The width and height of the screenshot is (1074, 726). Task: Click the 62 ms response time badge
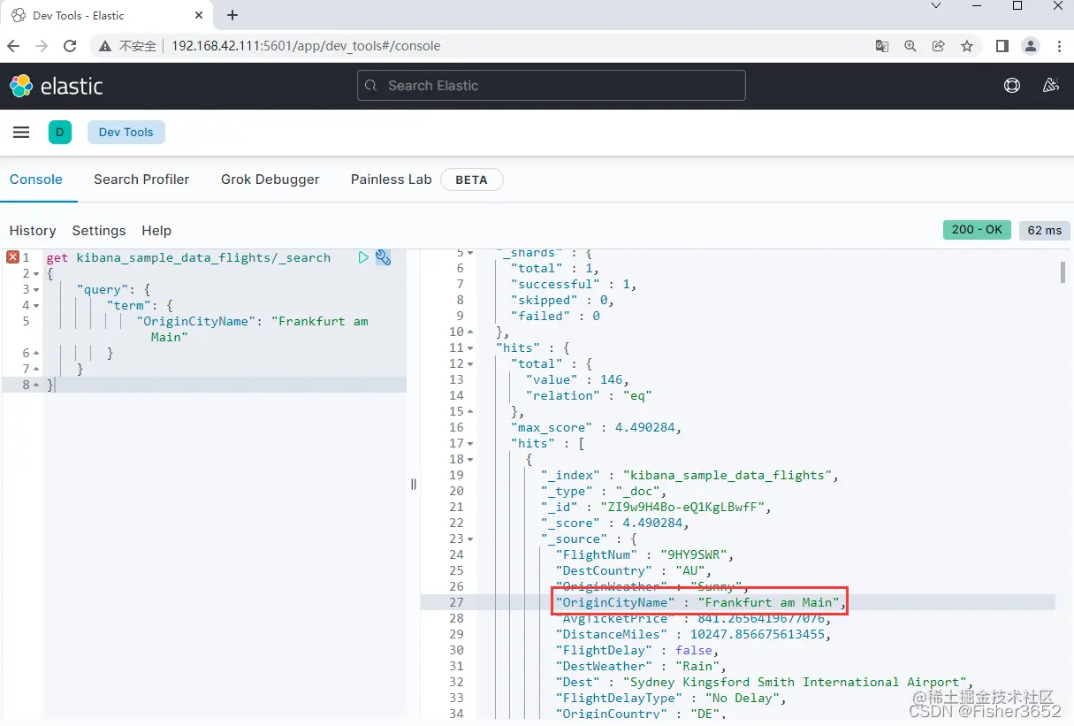tap(1045, 230)
